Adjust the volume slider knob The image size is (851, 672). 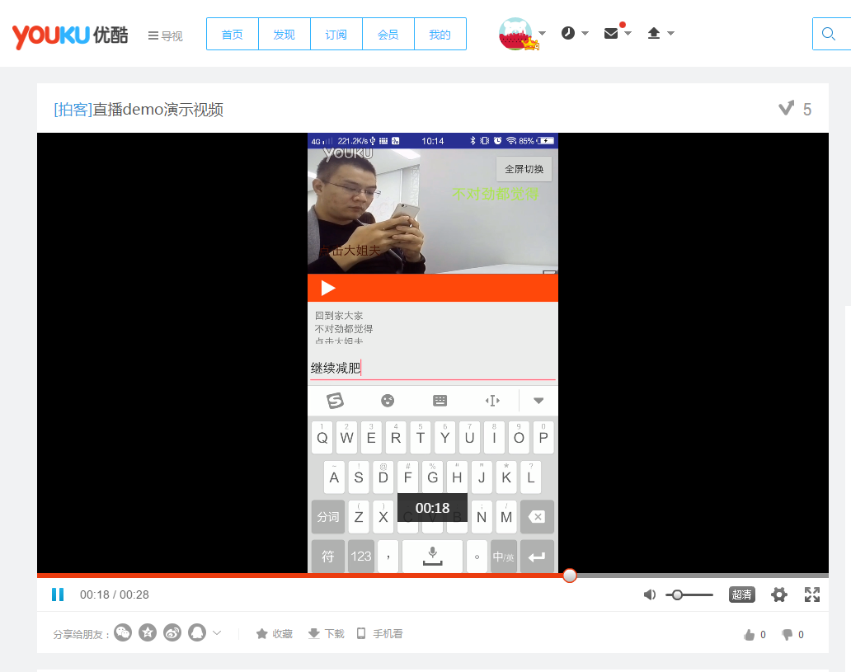[x=677, y=595]
